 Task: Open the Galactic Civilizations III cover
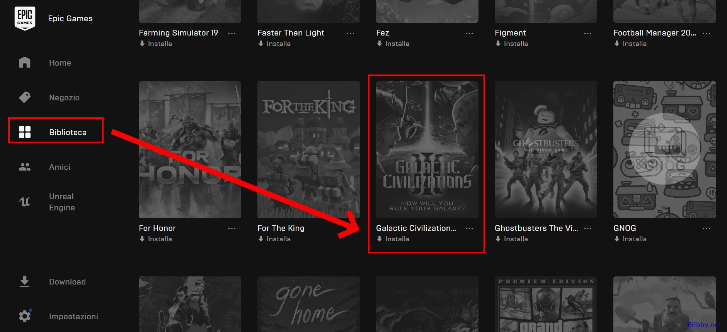point(427,149)
